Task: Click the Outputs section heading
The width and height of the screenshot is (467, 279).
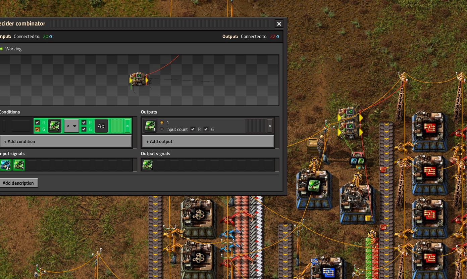Action: pyautogui.click(x=149, y=112)
